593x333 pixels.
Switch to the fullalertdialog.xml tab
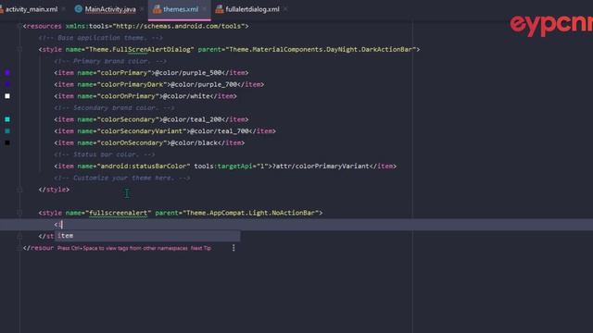point(252,9)
